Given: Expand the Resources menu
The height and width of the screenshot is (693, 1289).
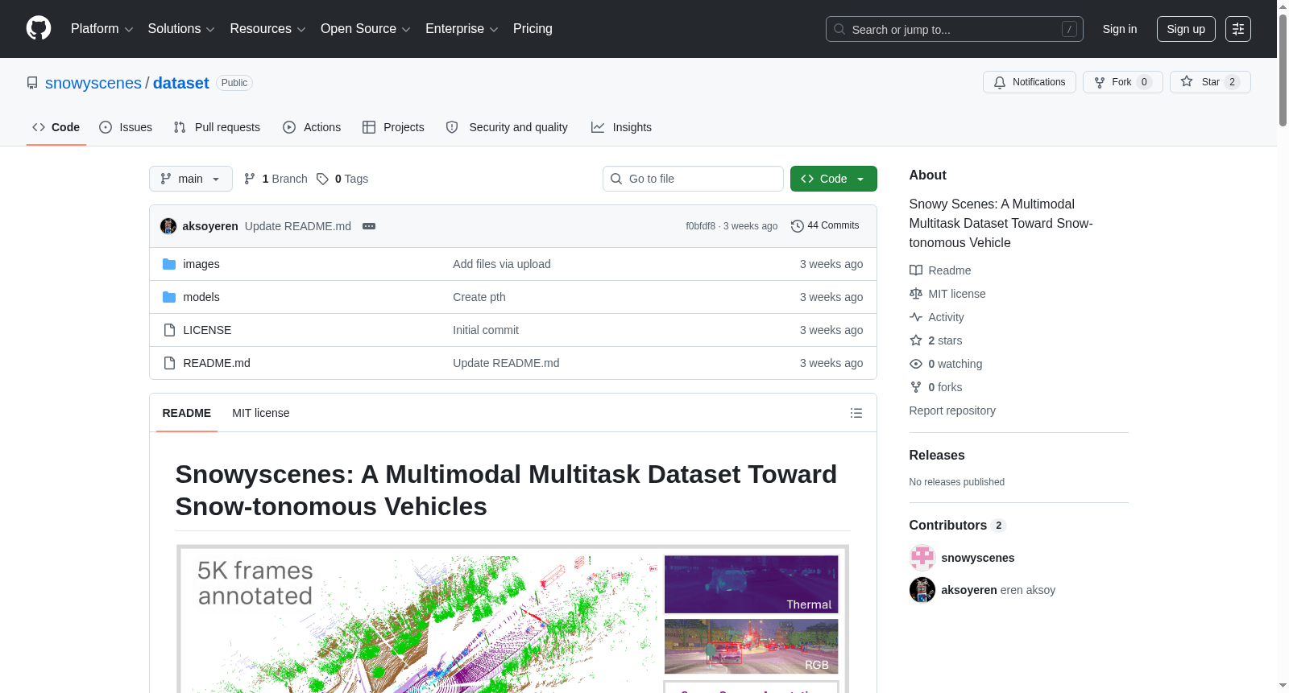Looking at the screenshot, I should pyautogui.click(x=267, y=29).
